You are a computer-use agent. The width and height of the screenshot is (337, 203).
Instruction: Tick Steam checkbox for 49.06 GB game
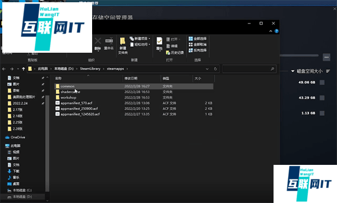click(x=322, y=82)
